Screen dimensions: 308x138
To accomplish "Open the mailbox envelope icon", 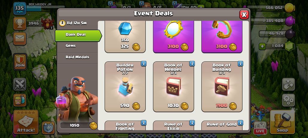I will 20,39.
